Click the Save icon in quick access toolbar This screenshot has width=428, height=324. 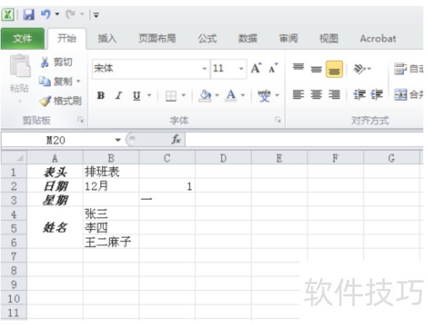[x=28, y=14]
